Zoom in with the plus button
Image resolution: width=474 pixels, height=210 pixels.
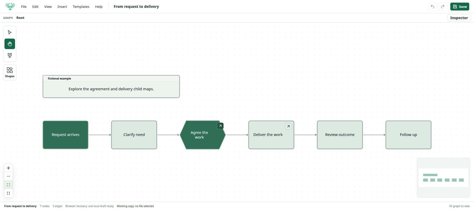click(x=8, y=168)
